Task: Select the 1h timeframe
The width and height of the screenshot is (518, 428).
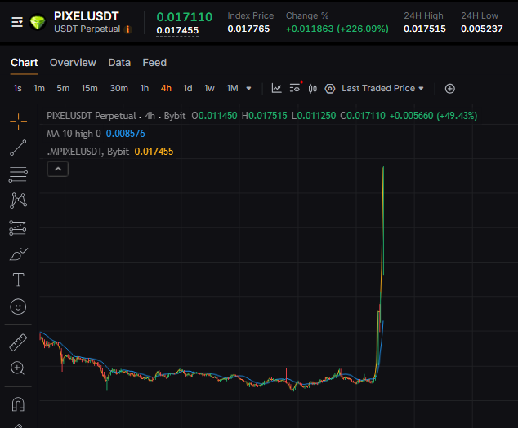Action: pyautogui.click(x=145, y=88)
